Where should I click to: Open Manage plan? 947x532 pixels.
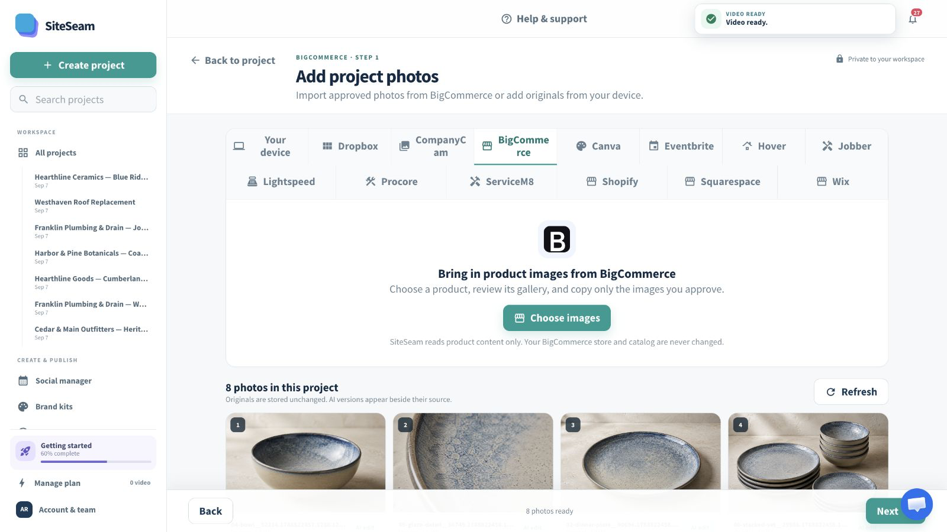click(83, 483)
